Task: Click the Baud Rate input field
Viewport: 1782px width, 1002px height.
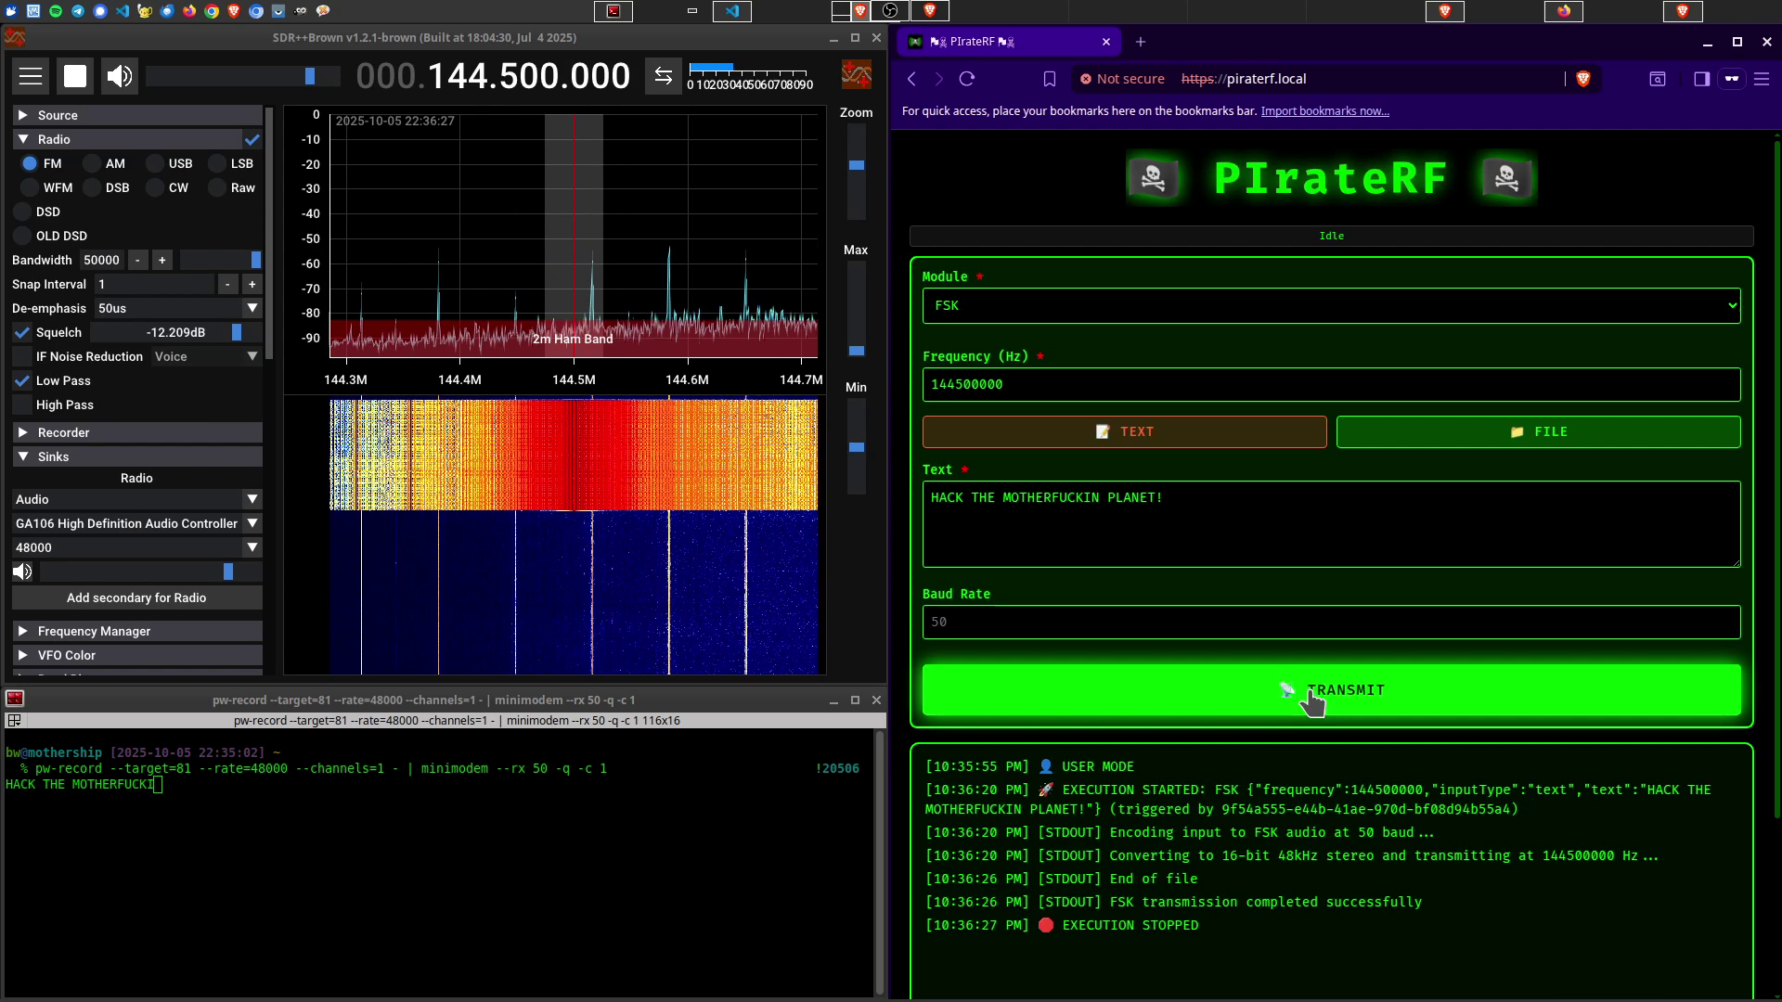Action: coord(1330,622)
